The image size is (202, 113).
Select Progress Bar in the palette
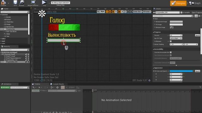[x=10, y=29]
